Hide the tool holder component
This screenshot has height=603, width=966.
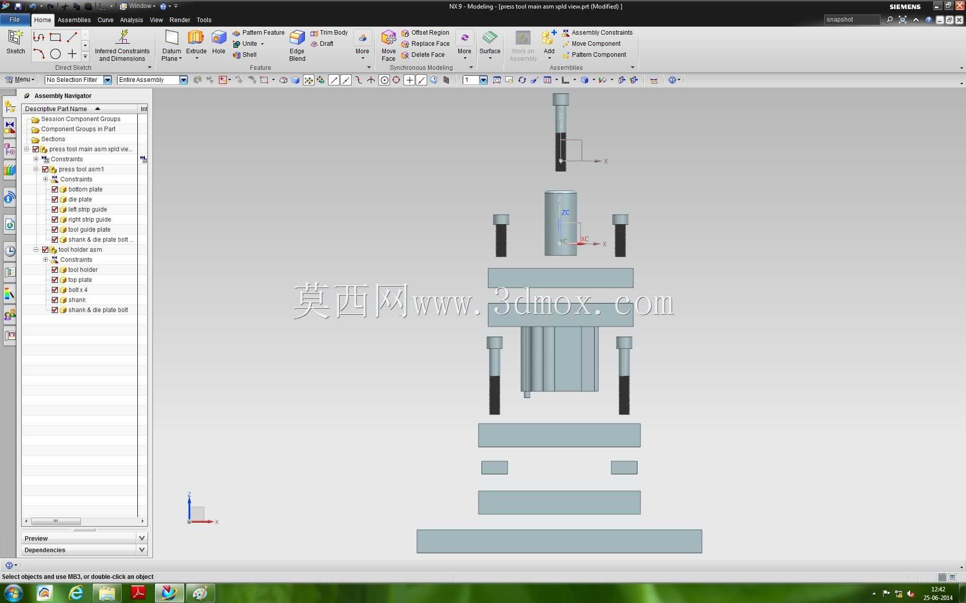point(55,270)
